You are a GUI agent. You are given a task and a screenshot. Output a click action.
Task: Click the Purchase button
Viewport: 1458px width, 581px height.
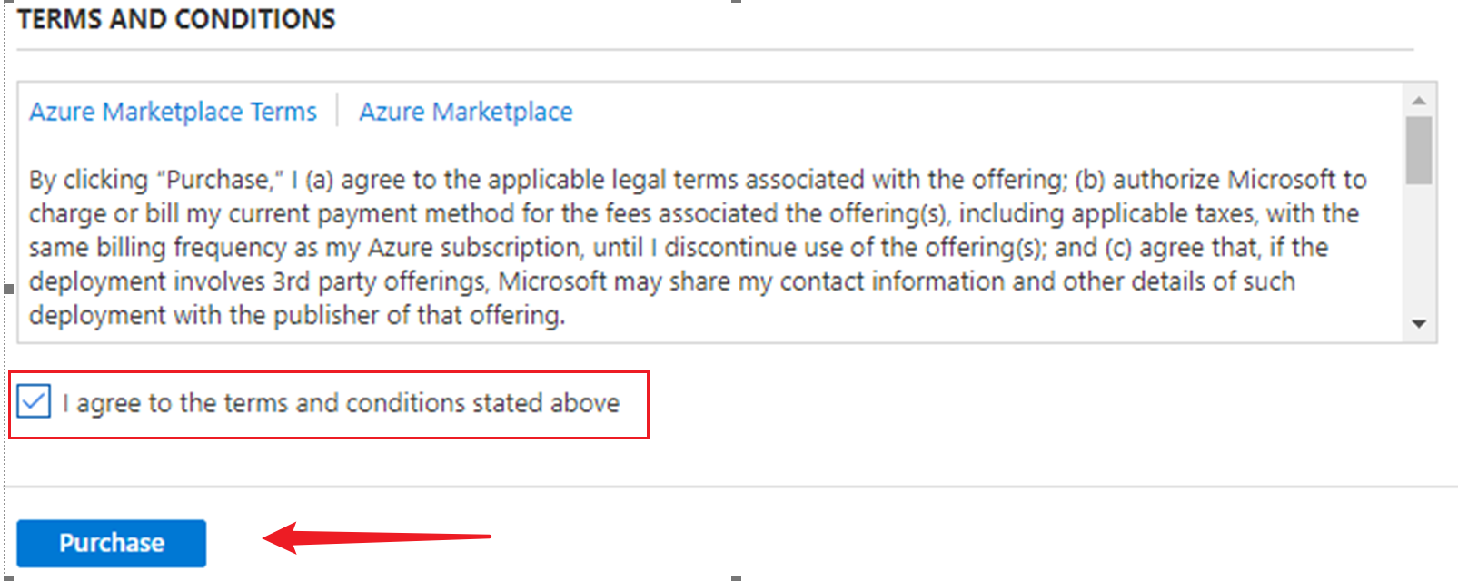[x=111, y=543]
